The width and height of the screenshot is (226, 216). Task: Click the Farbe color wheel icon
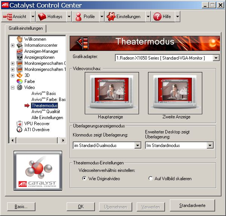point(20,81)
